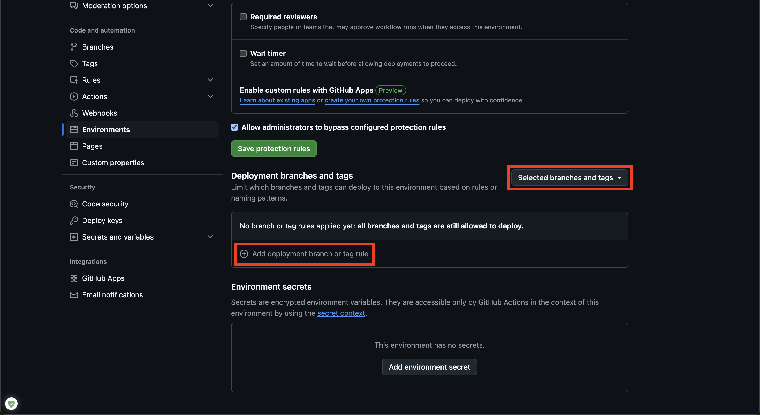Click the Webhooks icon
The width and height of the screenshot is (760, 415).
pyautogui.click(x=74, y=113)
